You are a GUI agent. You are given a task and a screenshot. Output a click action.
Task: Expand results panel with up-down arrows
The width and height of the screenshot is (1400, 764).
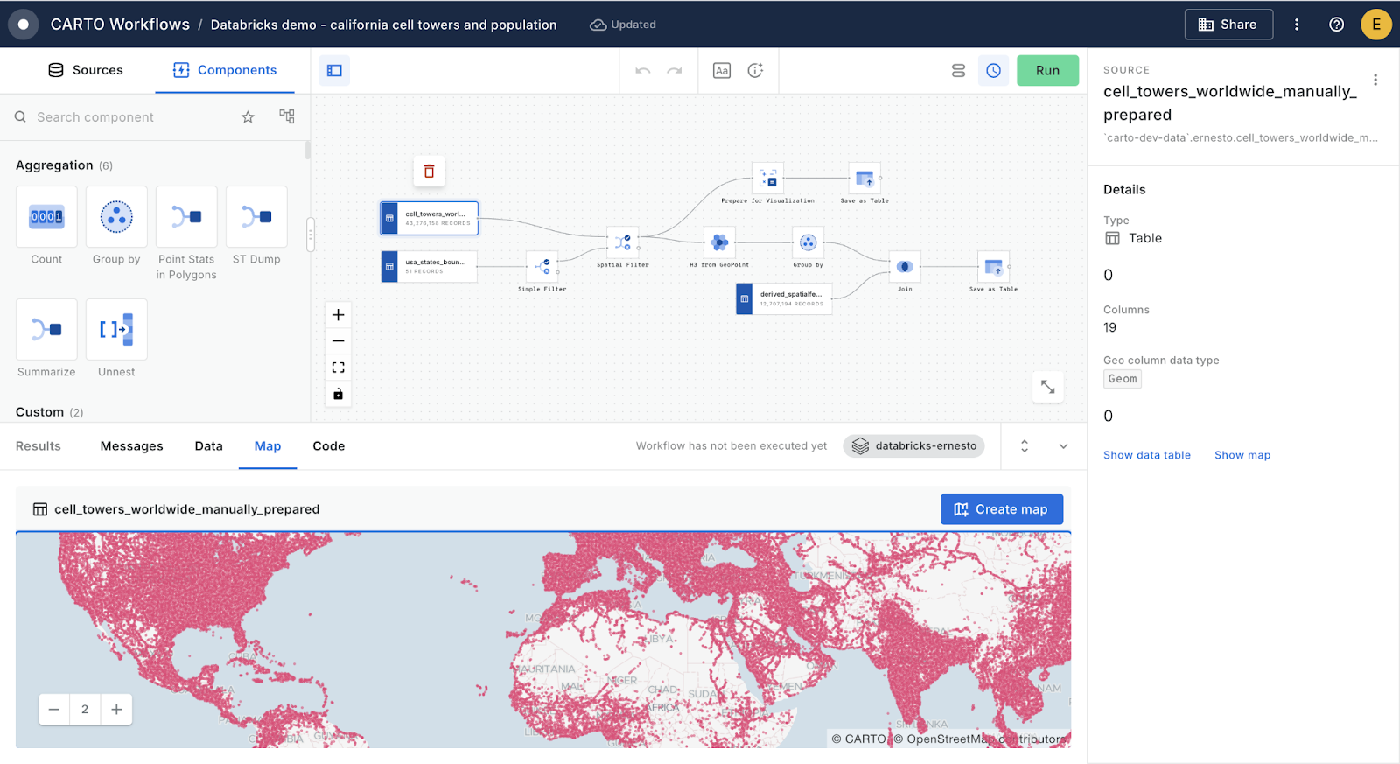[1025, 446]
